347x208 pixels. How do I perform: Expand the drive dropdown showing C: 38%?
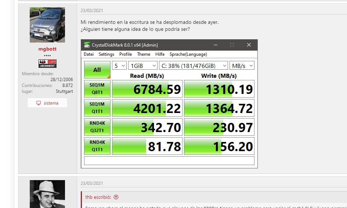194,66
